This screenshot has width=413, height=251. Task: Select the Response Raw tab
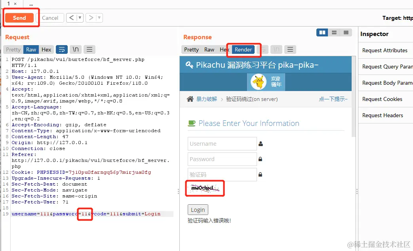point(209,49)
